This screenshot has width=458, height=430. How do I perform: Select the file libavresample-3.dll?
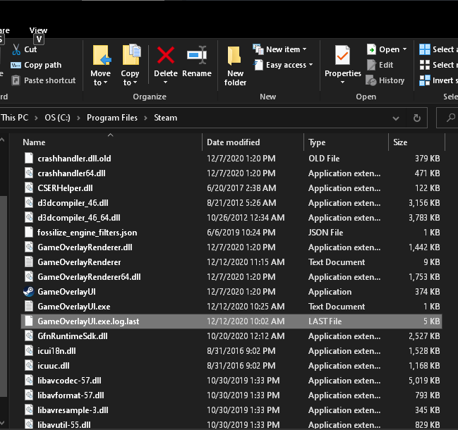[231, 410]
